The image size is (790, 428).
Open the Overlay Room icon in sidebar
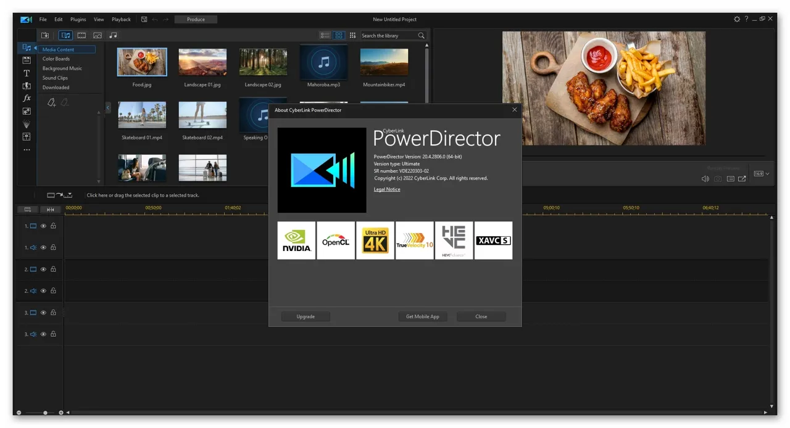27,111
